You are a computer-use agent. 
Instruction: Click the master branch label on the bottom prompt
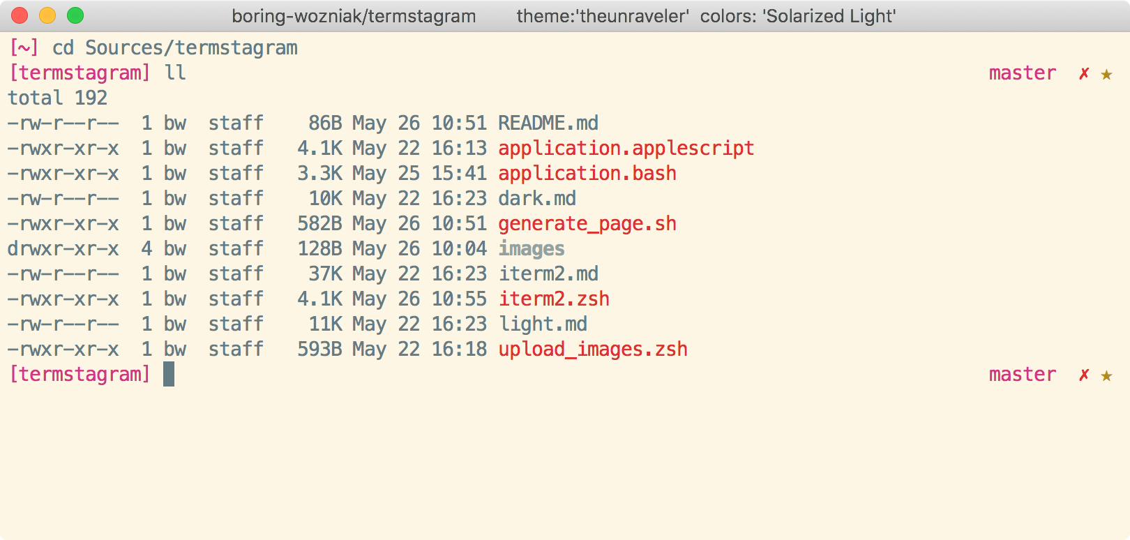click(x=1022, y=375)
